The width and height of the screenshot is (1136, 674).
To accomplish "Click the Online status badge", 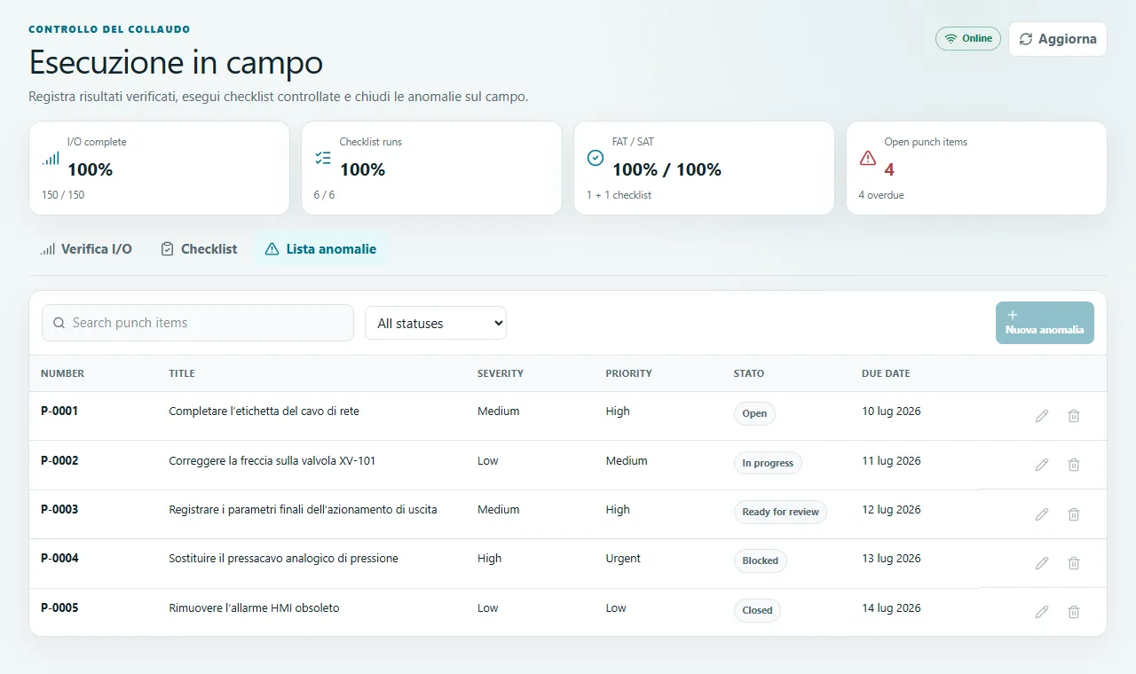I will [x=968, y=39].
